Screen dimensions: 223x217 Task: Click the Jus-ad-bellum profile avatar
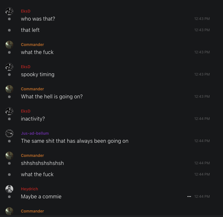tap(9, 133)
